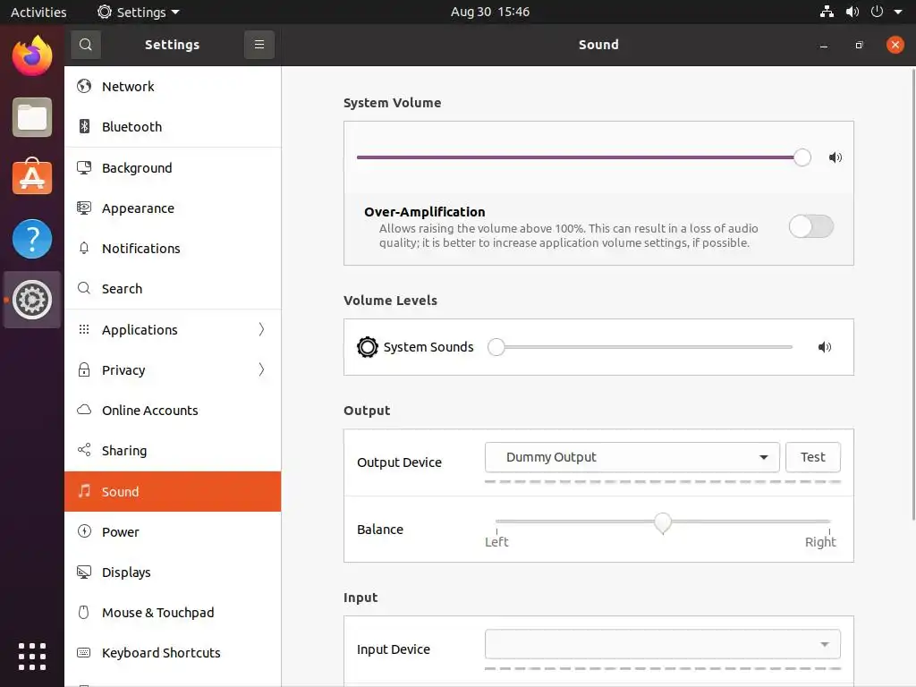Click the System Sounds speaker icon

coord(825,347)
